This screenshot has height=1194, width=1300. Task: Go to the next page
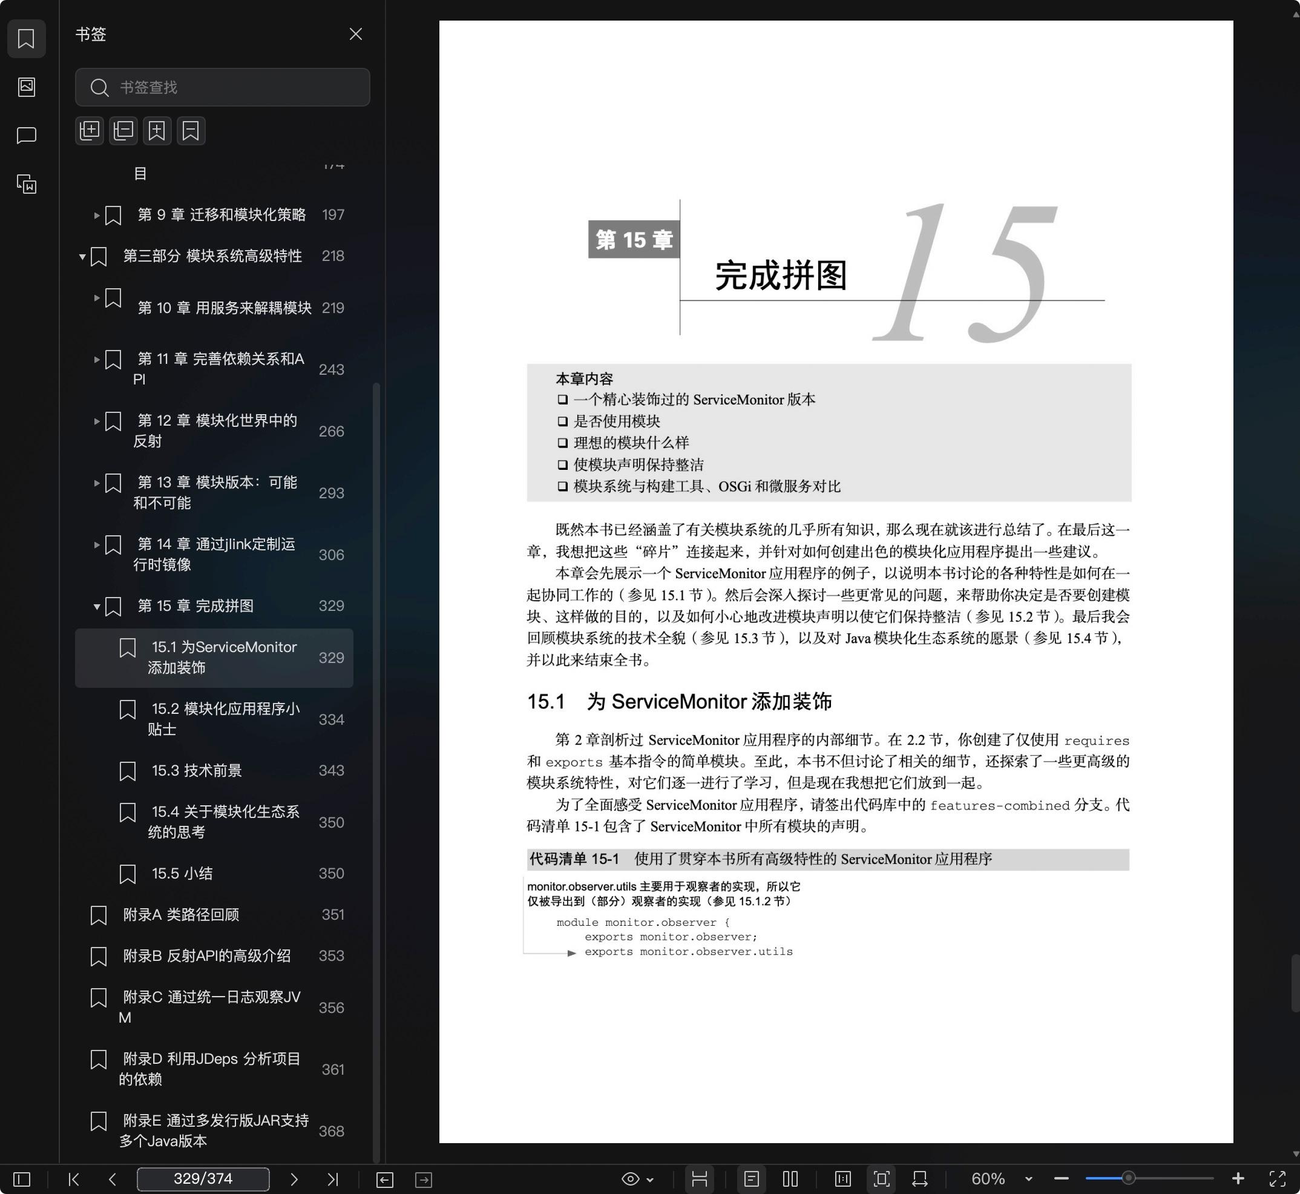(294, 1180)
